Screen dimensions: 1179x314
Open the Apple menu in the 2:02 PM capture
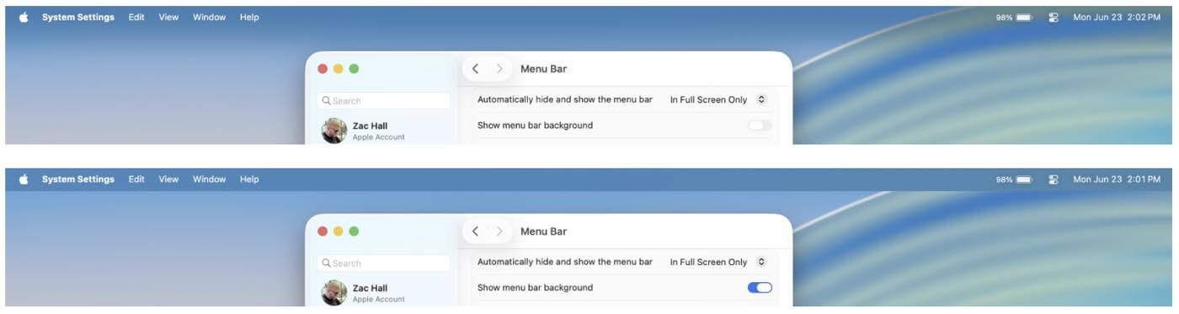[x=24, y=17]
